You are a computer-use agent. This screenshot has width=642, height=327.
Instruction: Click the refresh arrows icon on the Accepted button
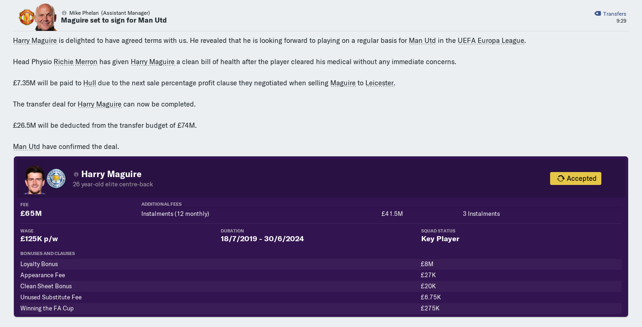(x=561, y=178)
